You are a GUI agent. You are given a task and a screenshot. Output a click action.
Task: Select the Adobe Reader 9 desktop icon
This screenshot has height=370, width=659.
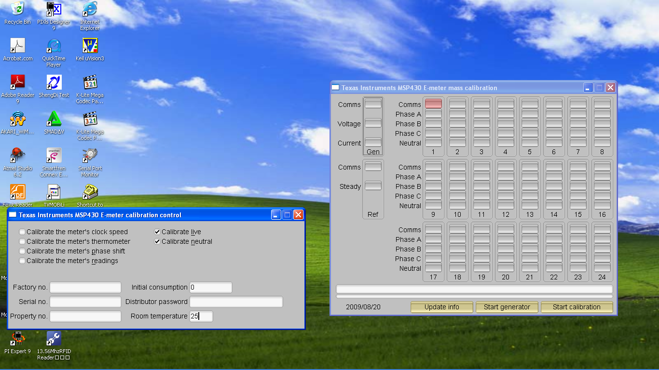18,89
